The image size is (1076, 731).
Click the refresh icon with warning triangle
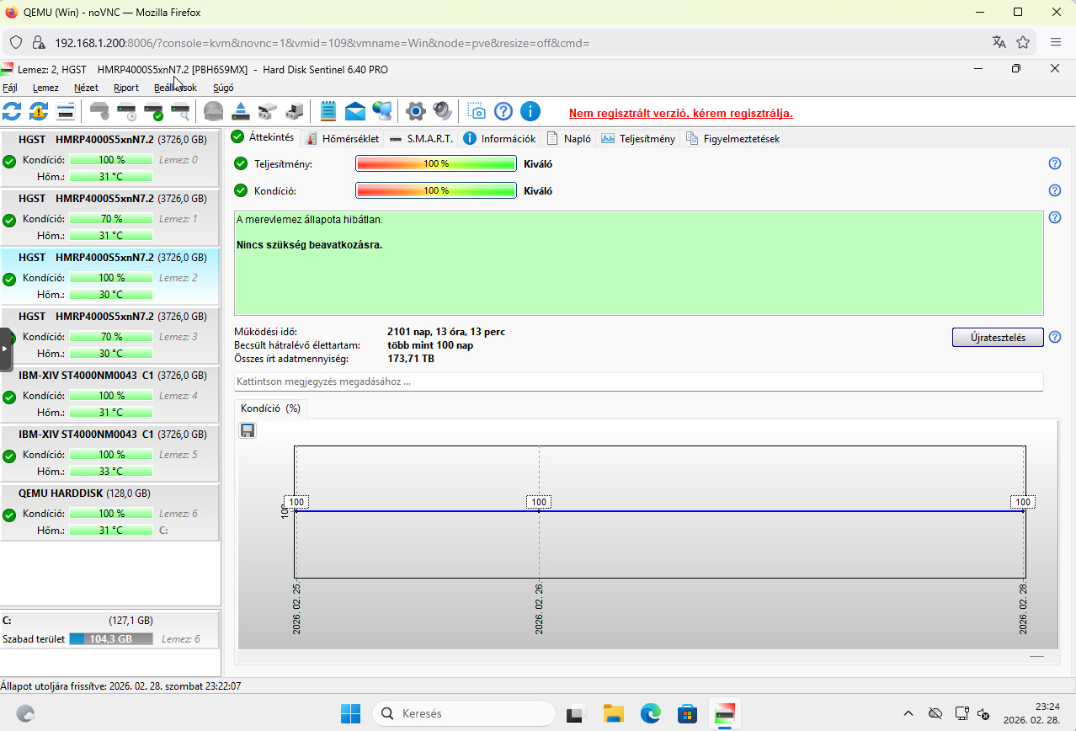[x=39, y=111]
